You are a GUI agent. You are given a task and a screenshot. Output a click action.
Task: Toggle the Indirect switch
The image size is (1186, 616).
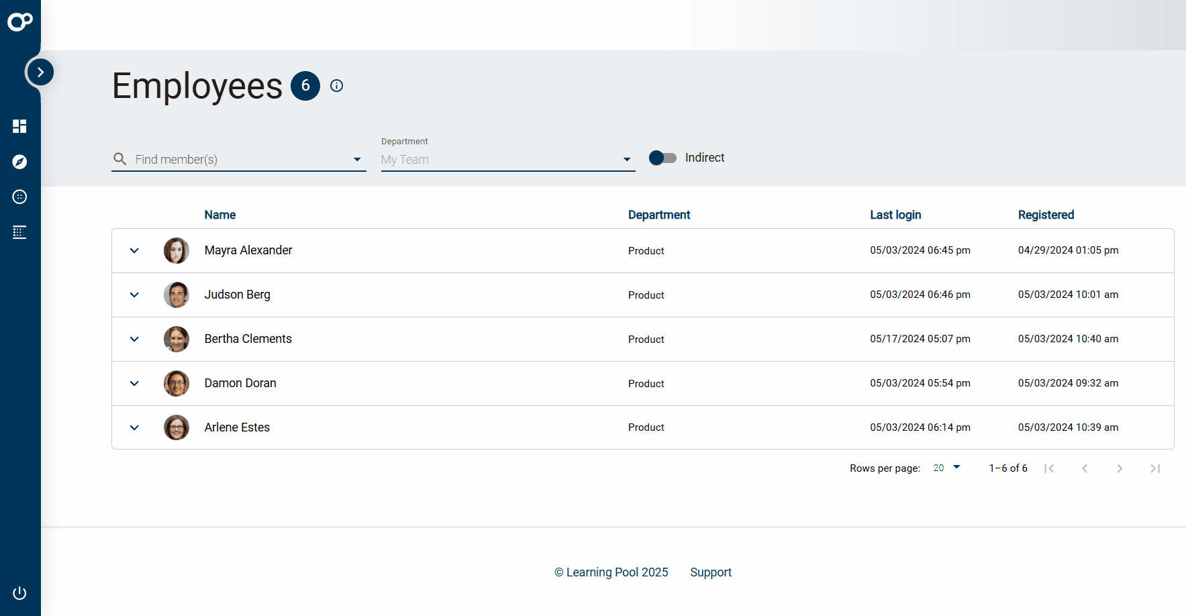[662, 158]
